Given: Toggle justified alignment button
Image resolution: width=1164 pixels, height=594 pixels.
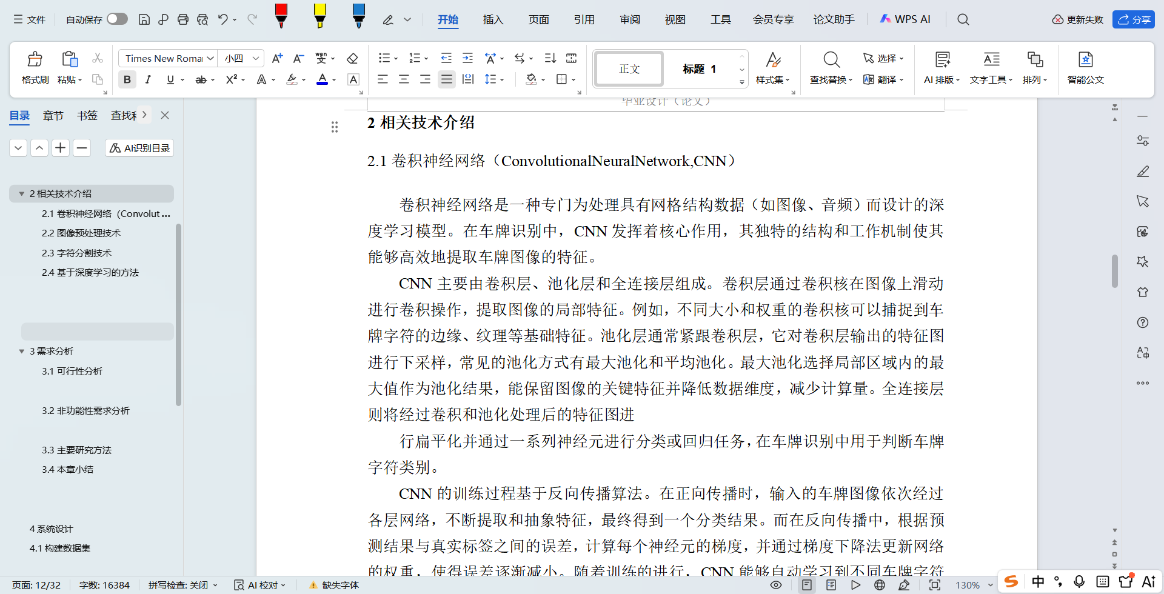Looking at the screenshot, I should 447,79.
